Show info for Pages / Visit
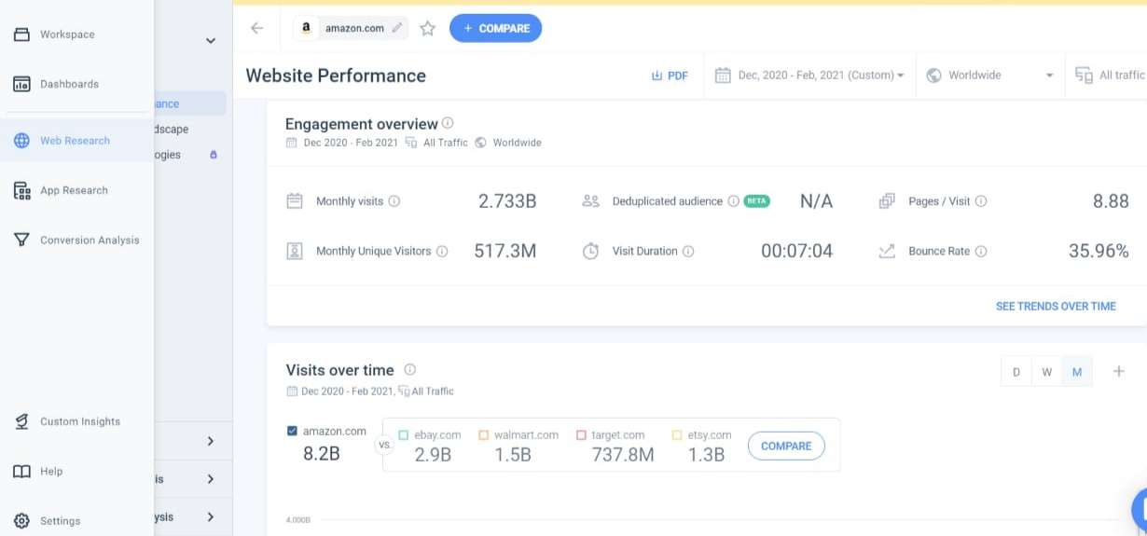Viewport: 1147px width, 536px height. coord(981,201)
